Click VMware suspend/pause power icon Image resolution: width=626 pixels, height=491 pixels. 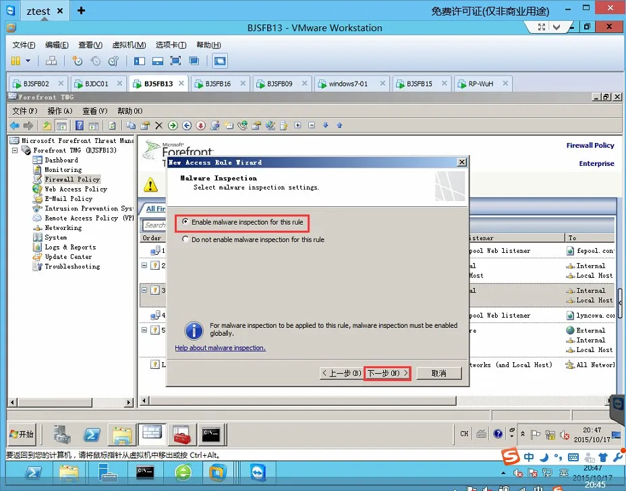(x=16, y=61)
